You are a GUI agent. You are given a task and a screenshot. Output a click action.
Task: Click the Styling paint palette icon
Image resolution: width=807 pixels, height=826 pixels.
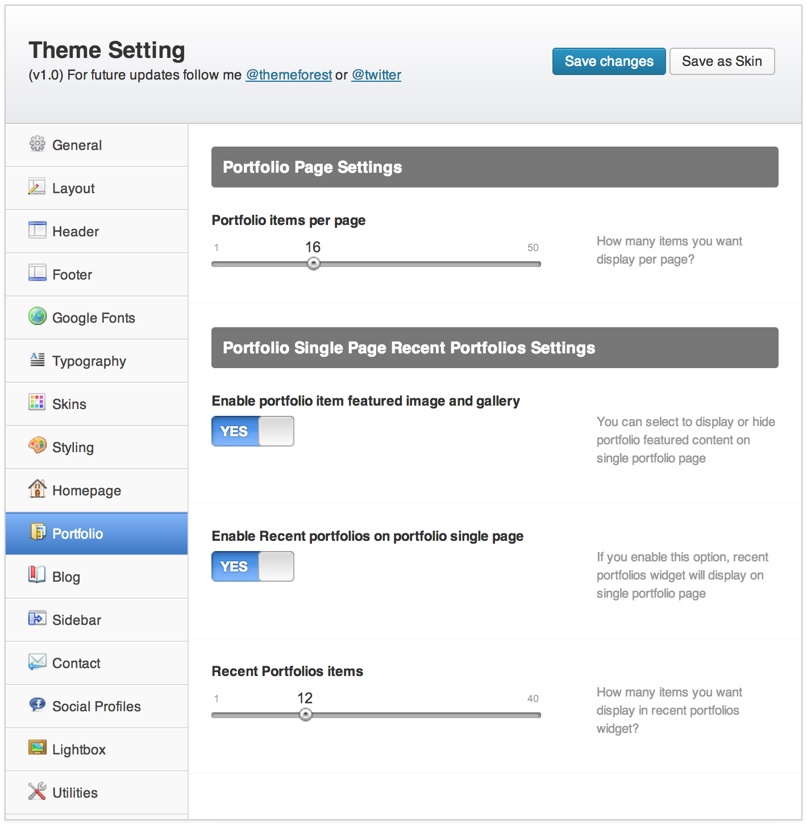37,445
